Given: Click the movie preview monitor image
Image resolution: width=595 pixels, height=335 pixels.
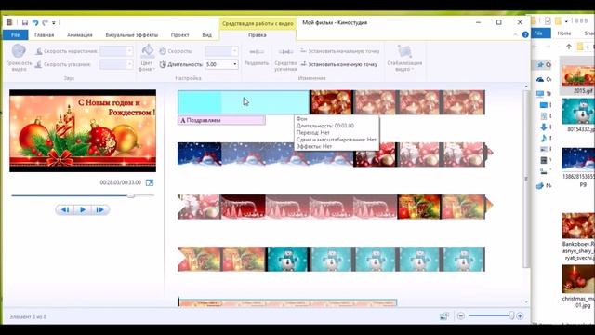Looking at the screenshot, I should [83, 130].
